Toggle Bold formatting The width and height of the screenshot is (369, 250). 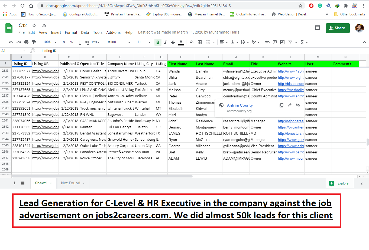tap(158, 42)
